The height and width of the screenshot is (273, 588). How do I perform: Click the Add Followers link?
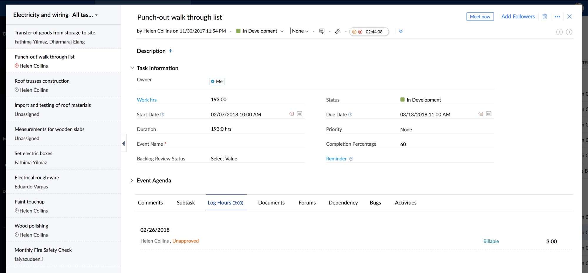(x=518, y=16)
